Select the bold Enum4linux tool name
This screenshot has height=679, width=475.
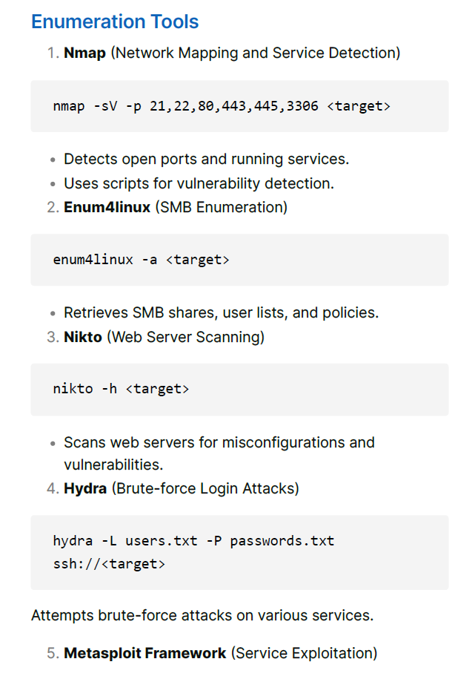107,207
